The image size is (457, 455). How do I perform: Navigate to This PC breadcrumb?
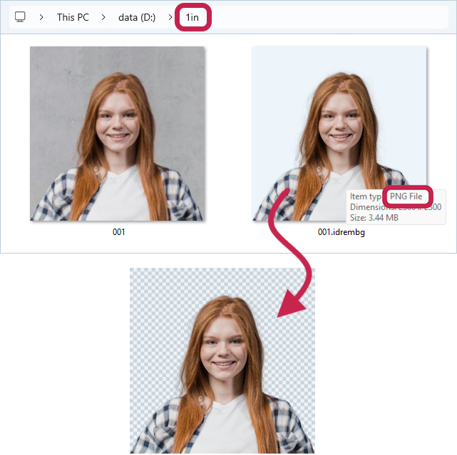pyautogui.click(x=73, y=17)
